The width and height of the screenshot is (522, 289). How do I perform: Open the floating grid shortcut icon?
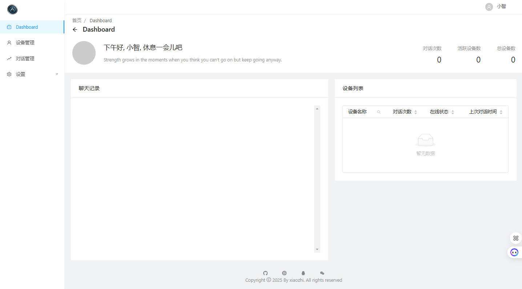[x=515, y=238]
